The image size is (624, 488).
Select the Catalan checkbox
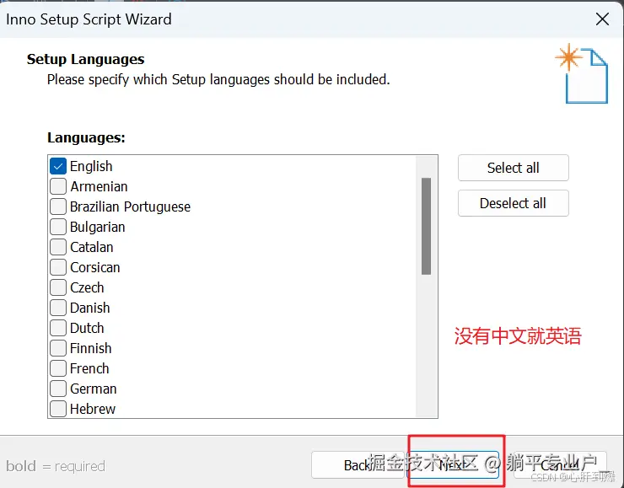(58, 247)
